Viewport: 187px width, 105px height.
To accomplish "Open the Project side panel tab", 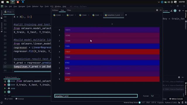I will point(1,15).
